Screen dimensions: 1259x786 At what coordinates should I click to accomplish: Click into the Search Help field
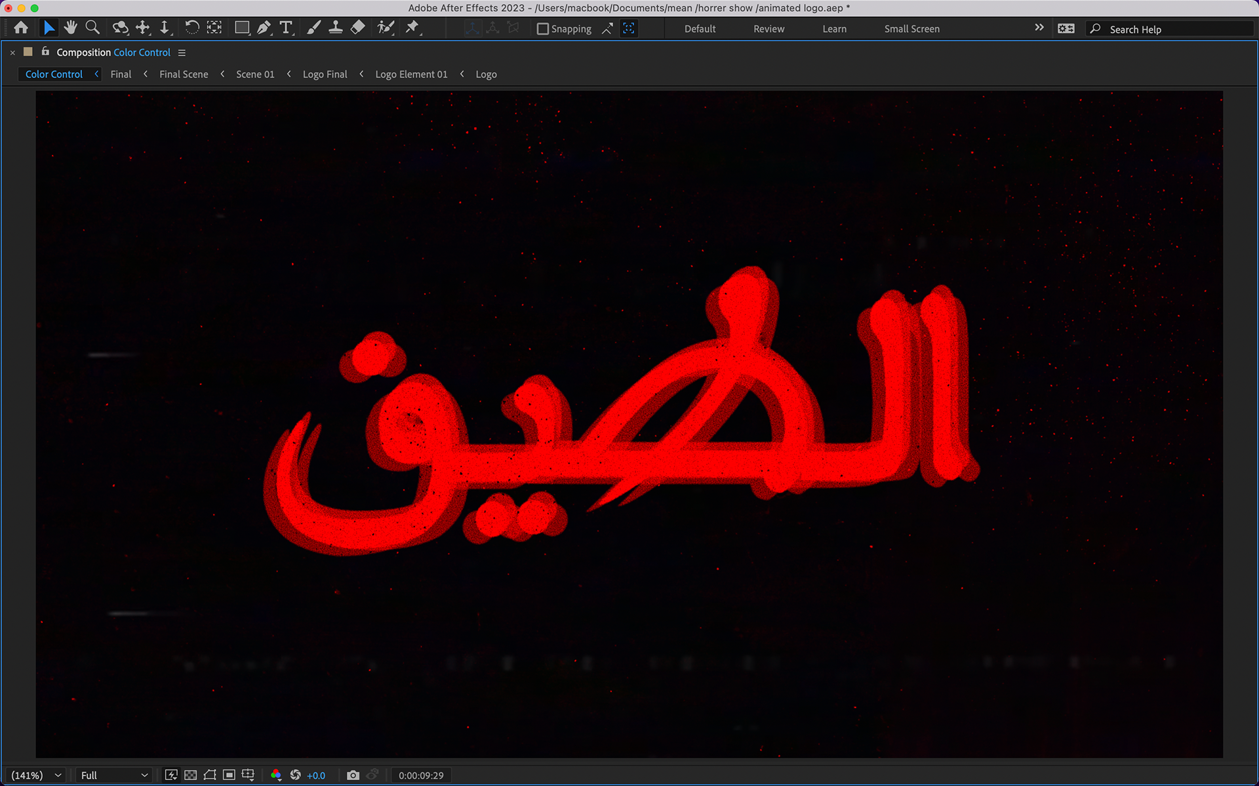pos(1170,29)
